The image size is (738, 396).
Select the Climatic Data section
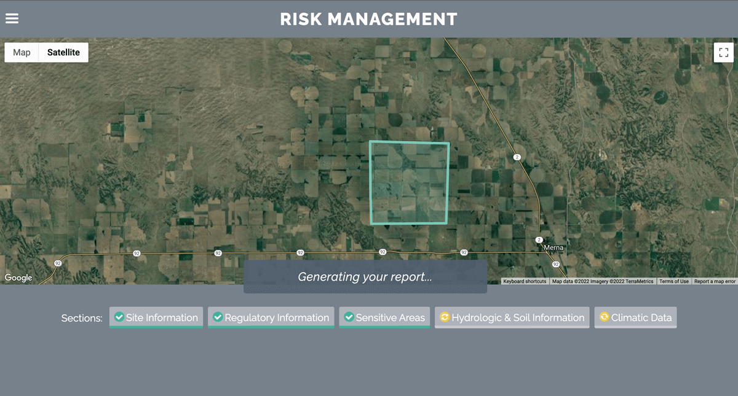(x=635, y=317)
